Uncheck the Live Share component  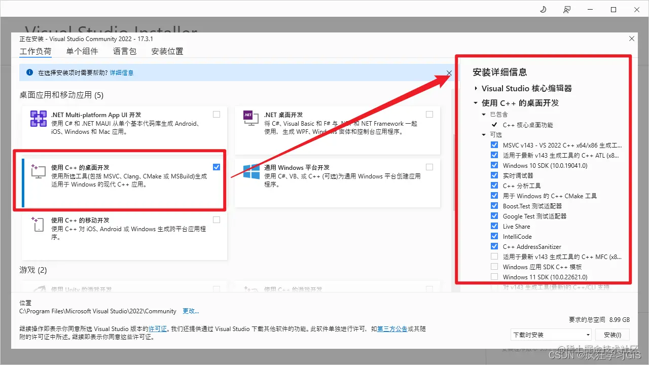point(494,226)
